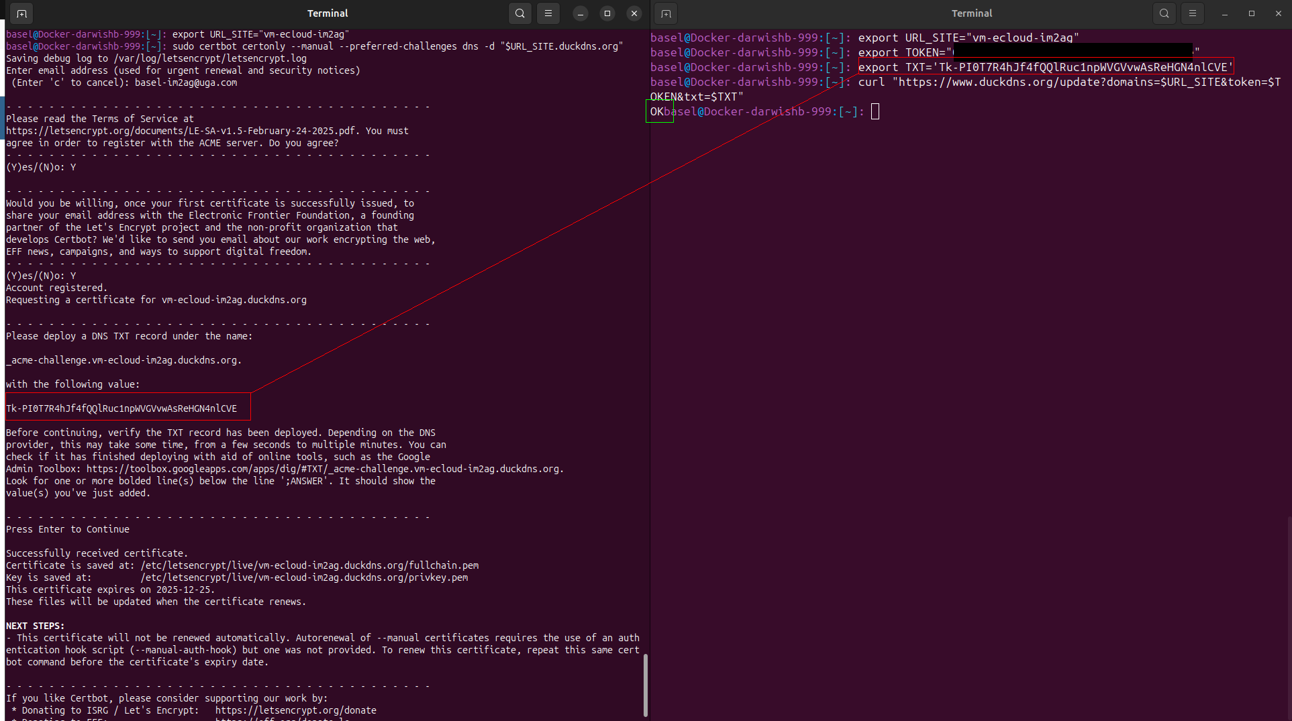This screenshot has width=1292, height=721.
Task: Click the letsencrypt.org/donate link
Action: tap(295, 710)
